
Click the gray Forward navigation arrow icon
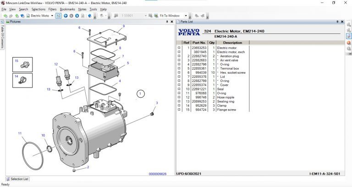[11, 16]
